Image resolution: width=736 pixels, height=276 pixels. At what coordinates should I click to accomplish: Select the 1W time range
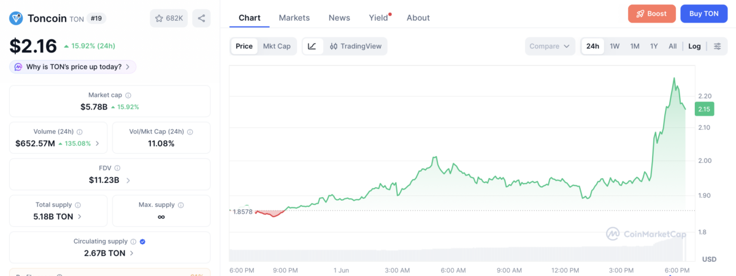tap(615, 46)
